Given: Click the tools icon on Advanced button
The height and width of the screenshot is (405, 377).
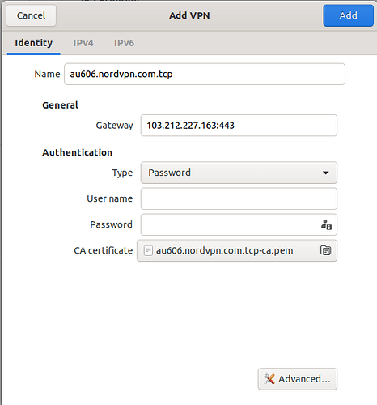Looking at the screenshot, I should coord(269,379).
